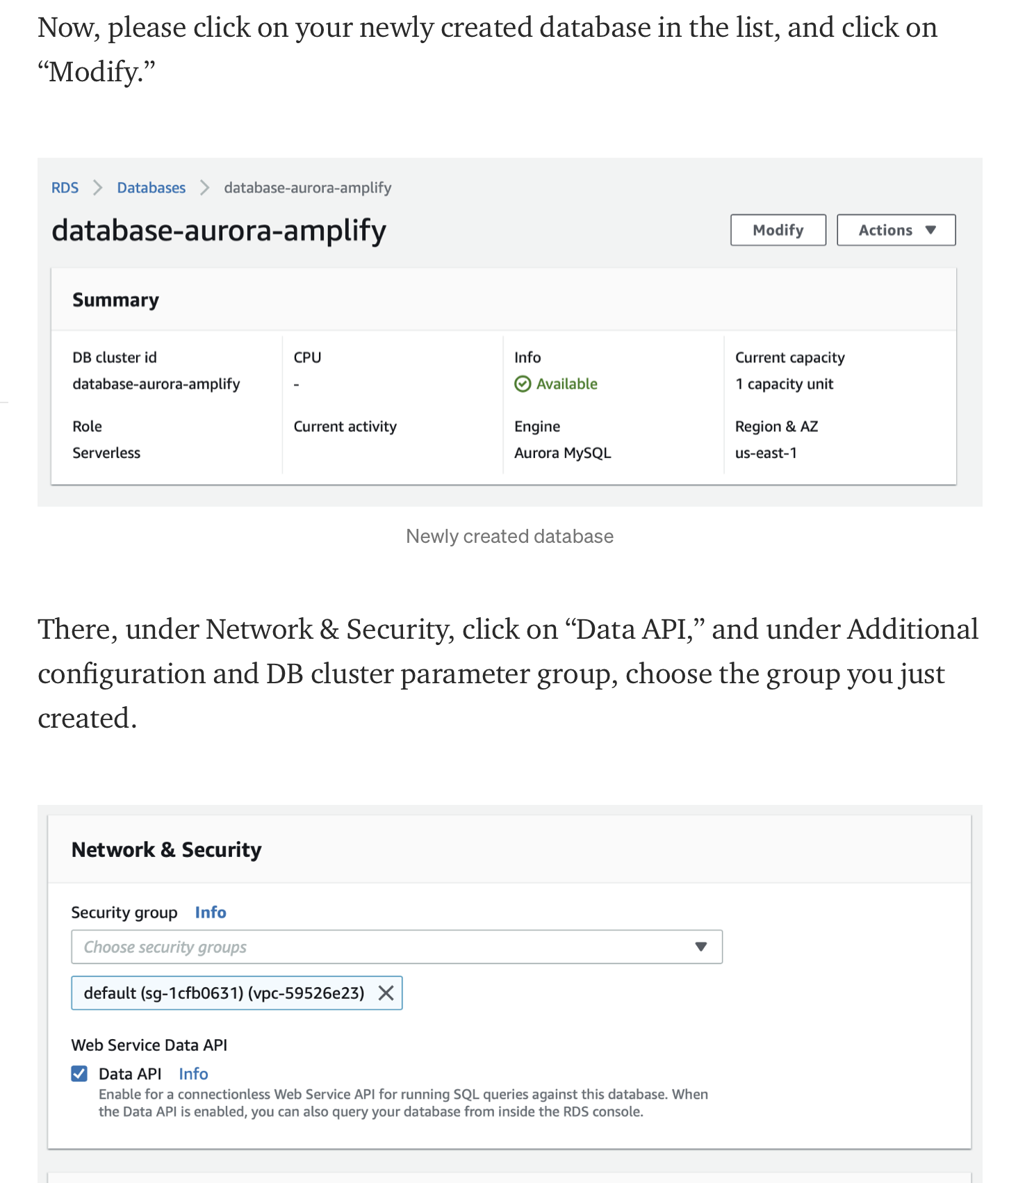Image resolution: width=1009 pixels, height=1183 pixels.
Task: Click the RDS breadcrumb link
Action: pyautogui.click(x=65, y=188)
